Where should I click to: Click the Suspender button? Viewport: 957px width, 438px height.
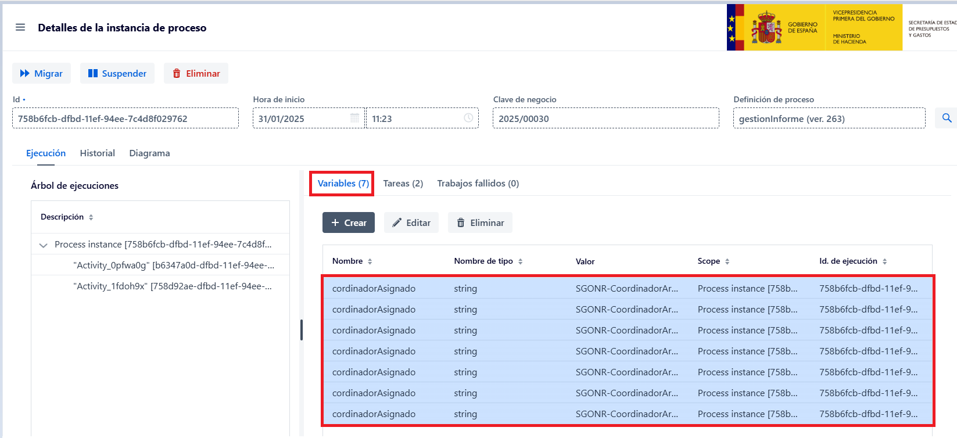(117, 73)
